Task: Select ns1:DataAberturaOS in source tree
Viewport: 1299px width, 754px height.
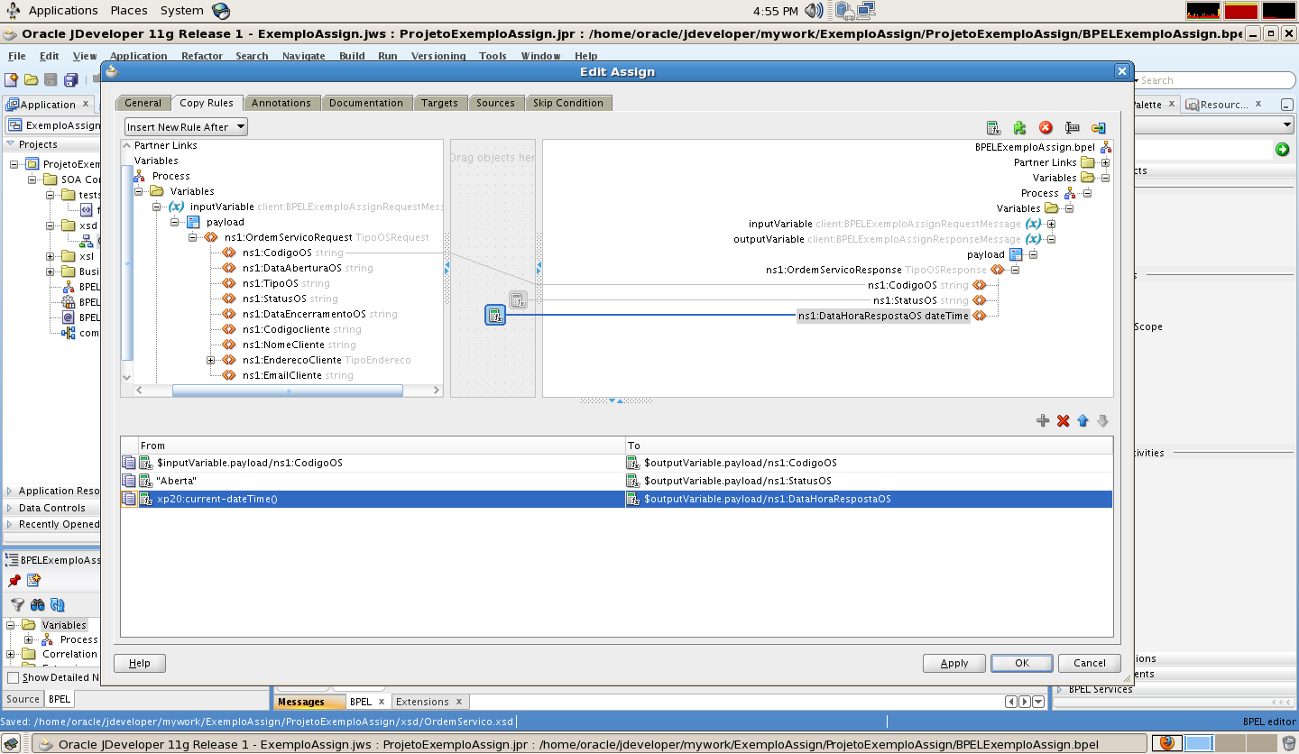Action: pos(290,268)
